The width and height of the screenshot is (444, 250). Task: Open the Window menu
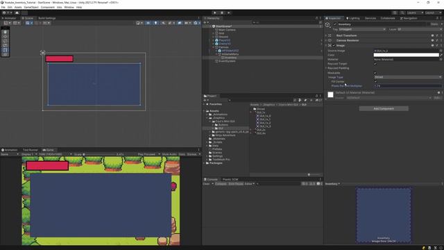click(69, 7)
